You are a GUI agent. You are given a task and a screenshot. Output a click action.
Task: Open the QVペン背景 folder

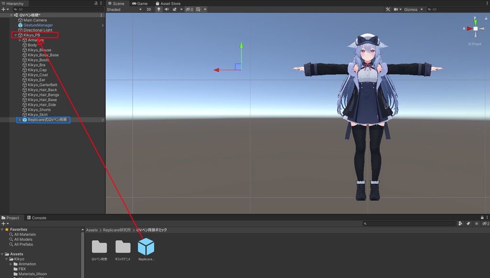100,250
